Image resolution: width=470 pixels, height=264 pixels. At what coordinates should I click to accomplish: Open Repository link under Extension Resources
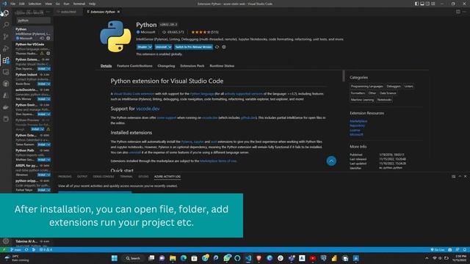[358, 125]
